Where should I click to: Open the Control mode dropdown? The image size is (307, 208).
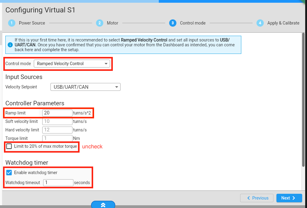tap(72, 64)
